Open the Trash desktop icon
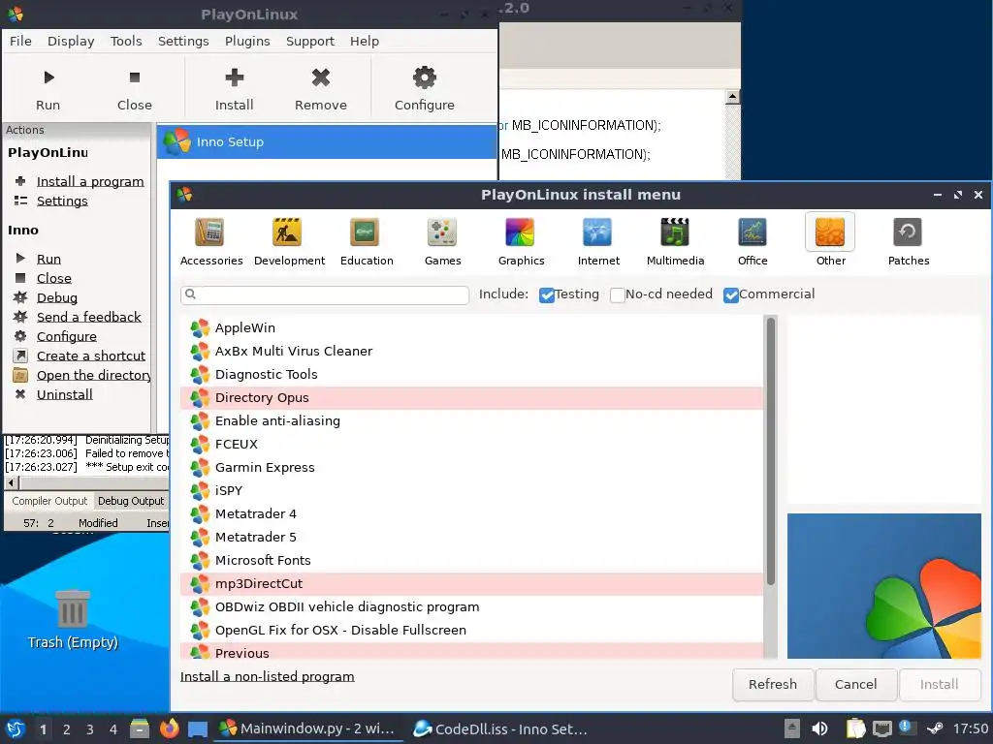This screenshot has width=993, height=744. click(73, 619)
